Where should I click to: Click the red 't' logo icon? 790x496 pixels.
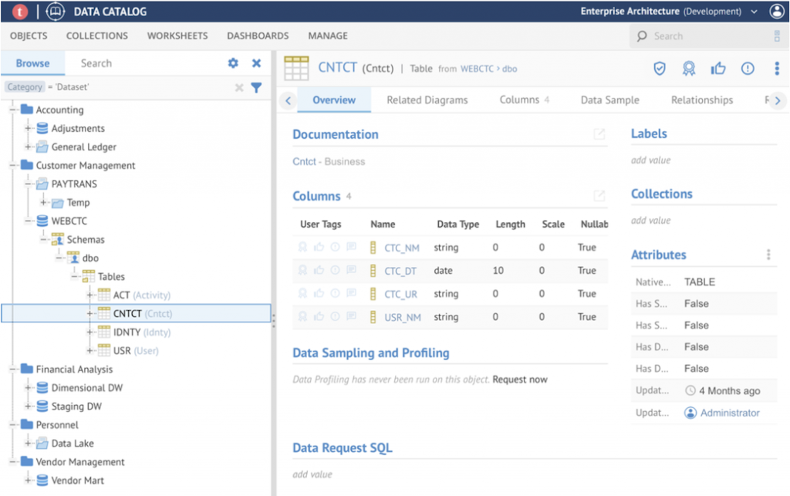[19, 11]
